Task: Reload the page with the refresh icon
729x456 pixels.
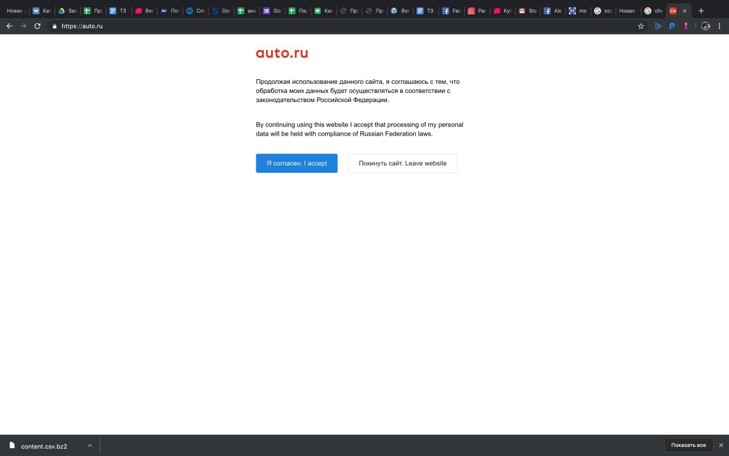Action: pos(38,26)
